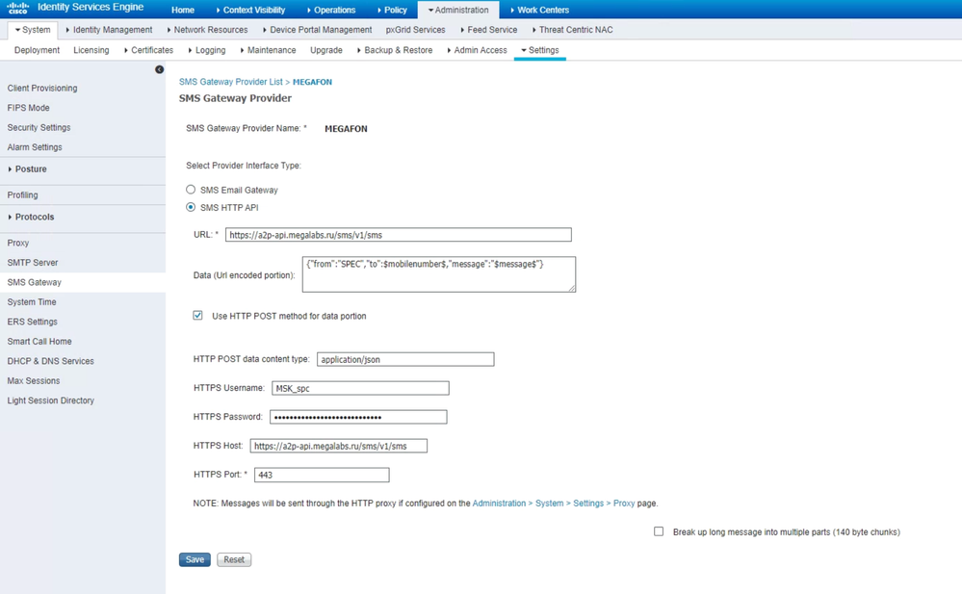Go back to SMS Gateway Provider List
This screenshot has height=594, width=962.
[x=231, y=82]
